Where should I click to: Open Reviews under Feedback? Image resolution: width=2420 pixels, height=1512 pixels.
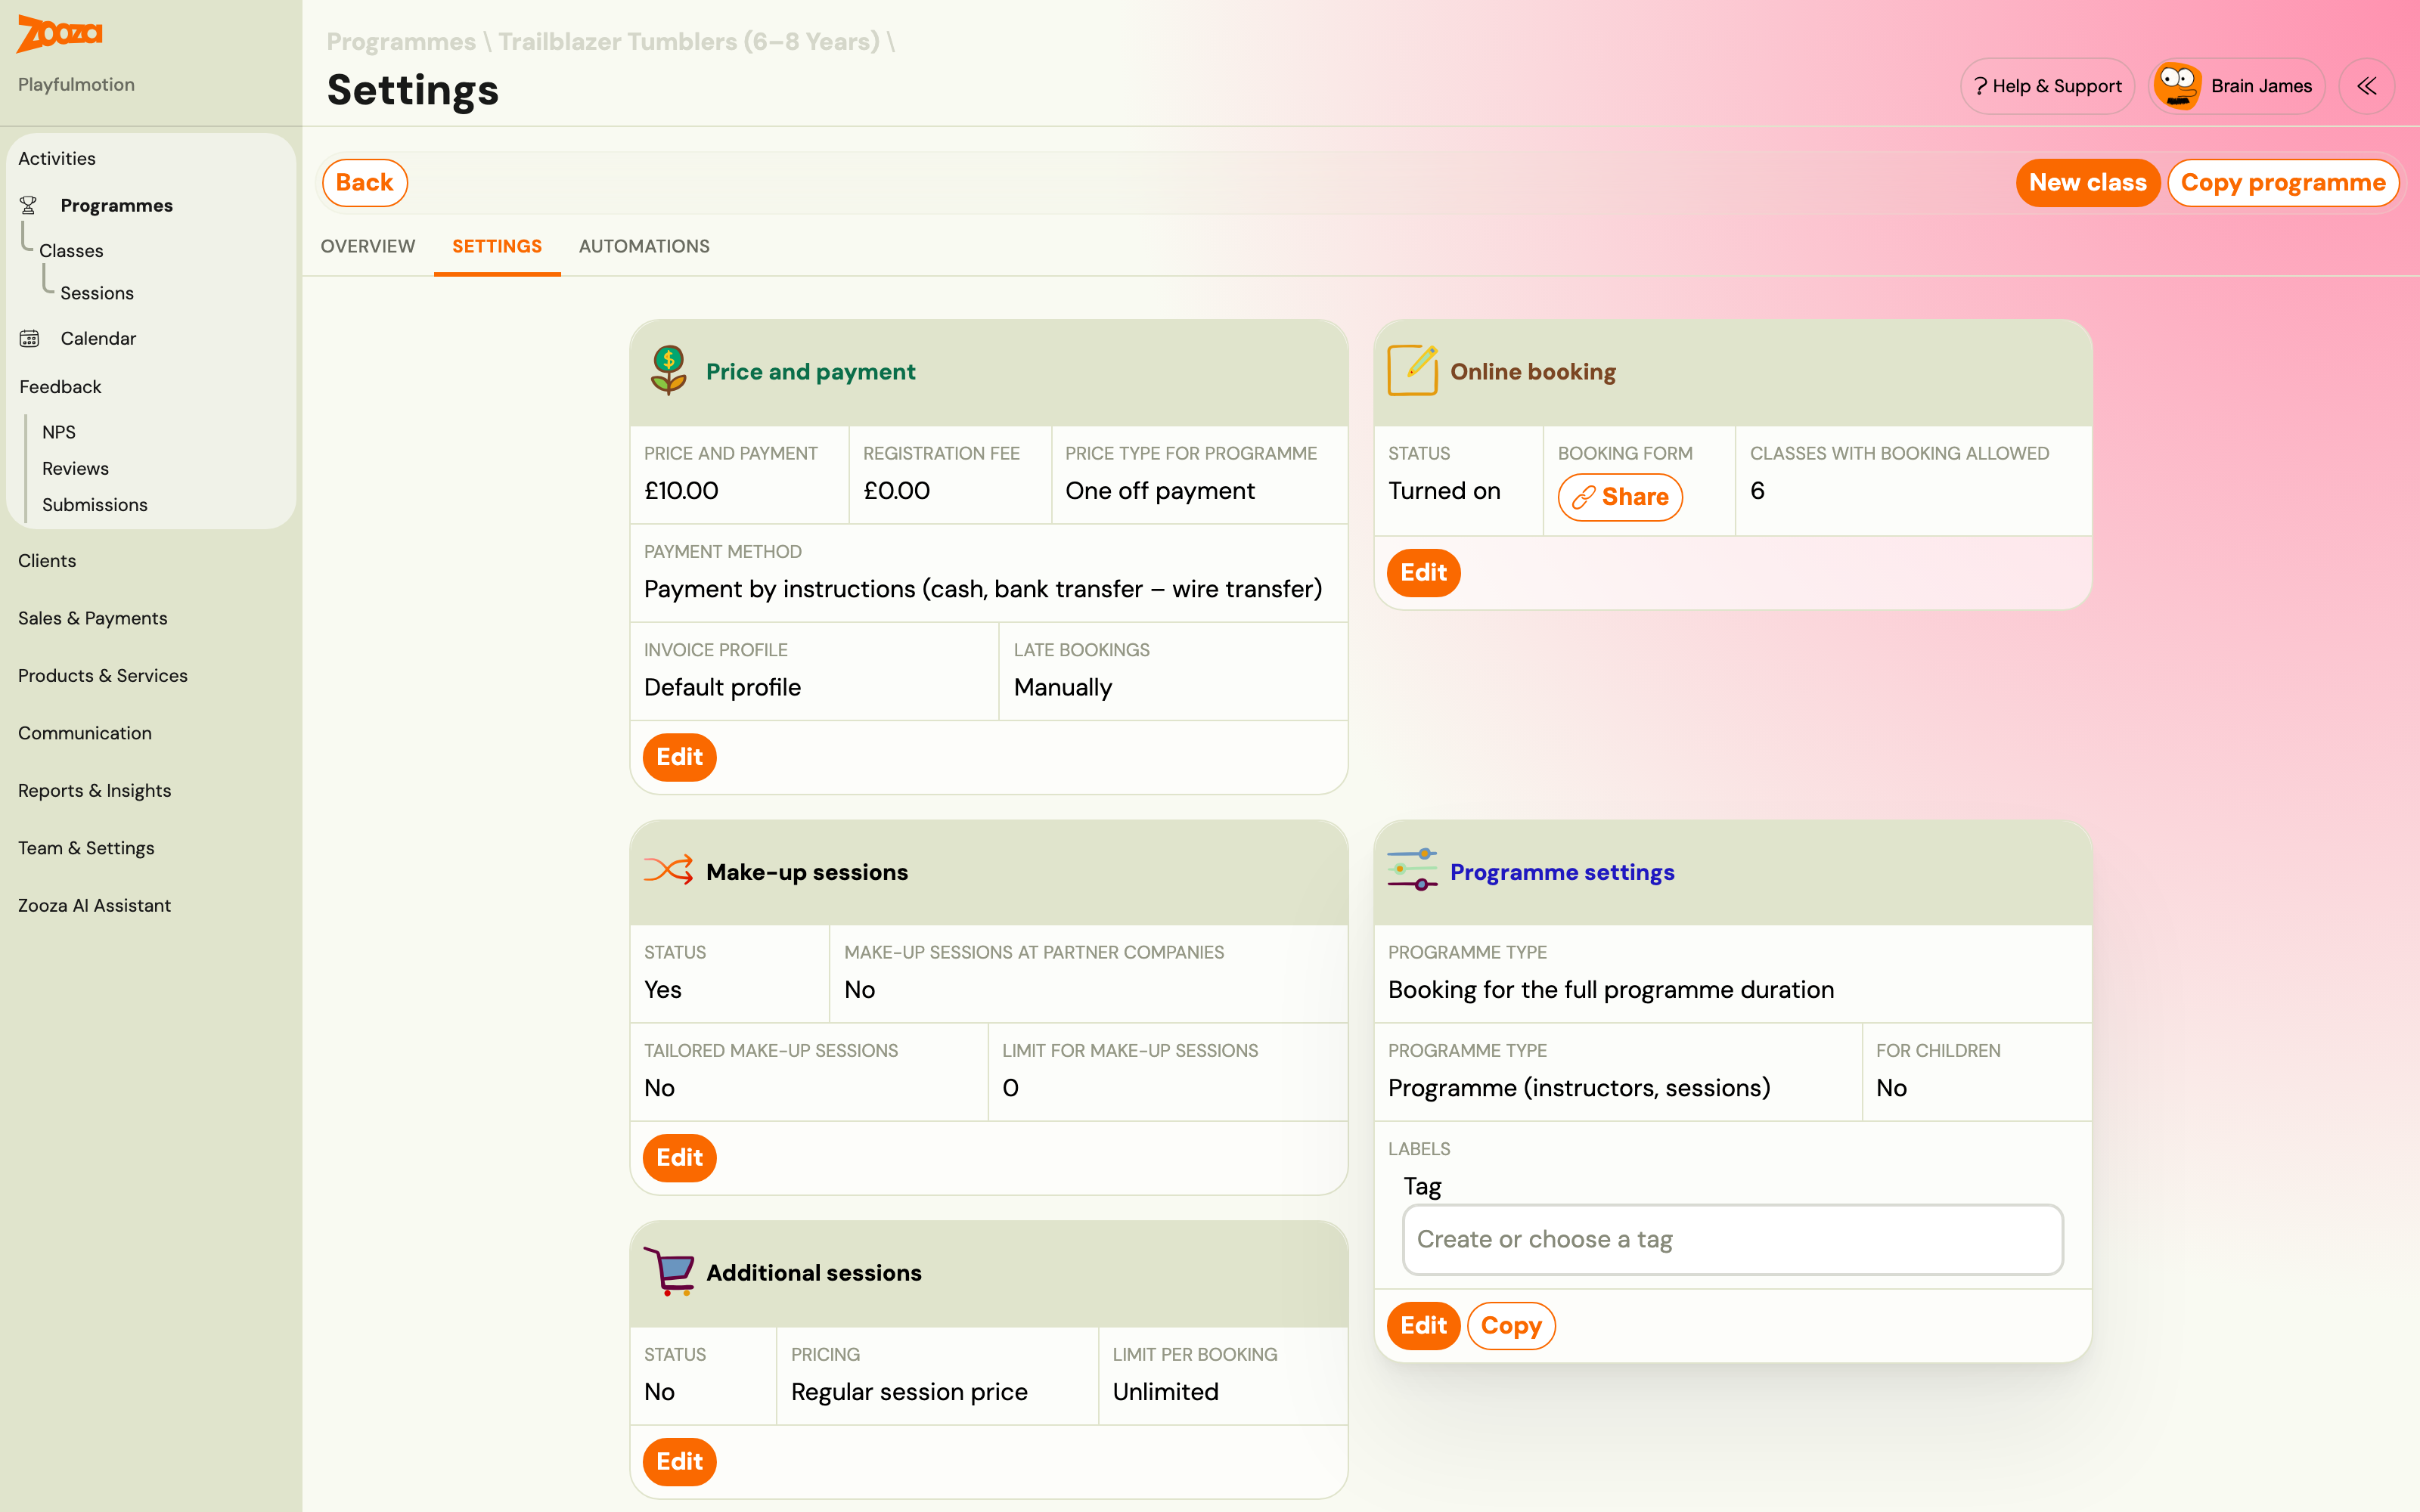pos(75,468)
